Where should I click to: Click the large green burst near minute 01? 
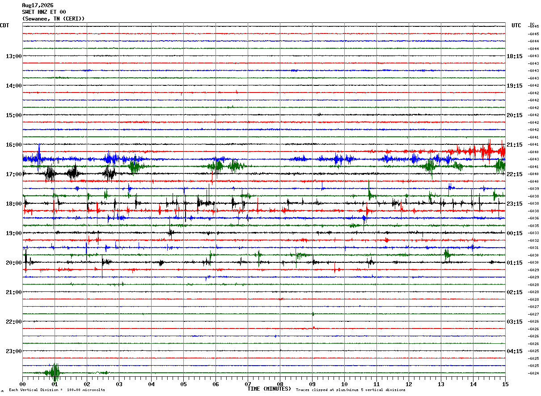[x=55, y=372]
